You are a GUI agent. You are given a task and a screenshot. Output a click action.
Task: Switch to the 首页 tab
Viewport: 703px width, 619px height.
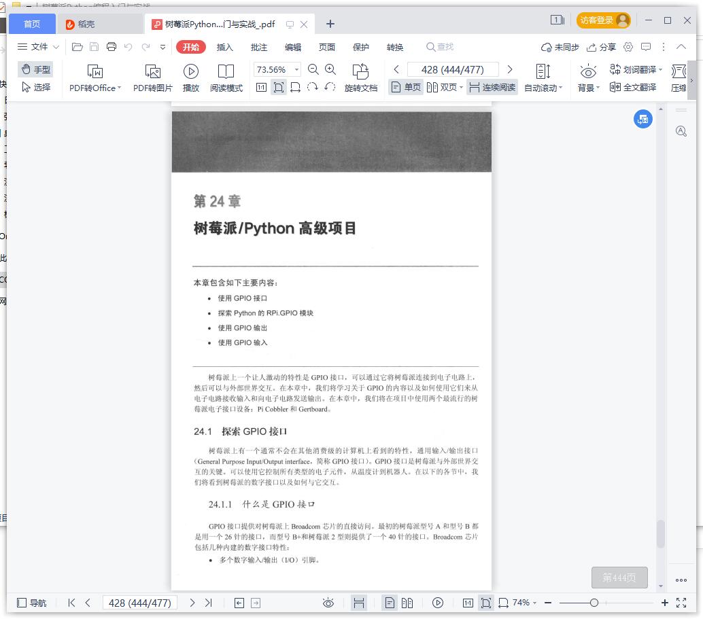[x=32, y=24]
